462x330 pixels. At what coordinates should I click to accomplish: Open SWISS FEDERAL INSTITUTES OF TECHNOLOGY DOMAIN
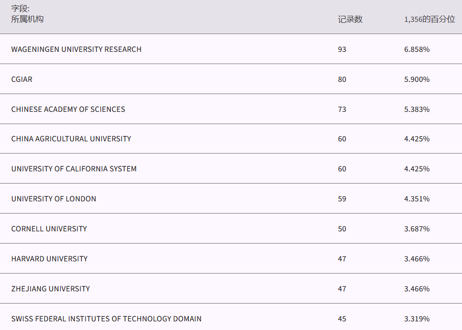click(106, 319)
